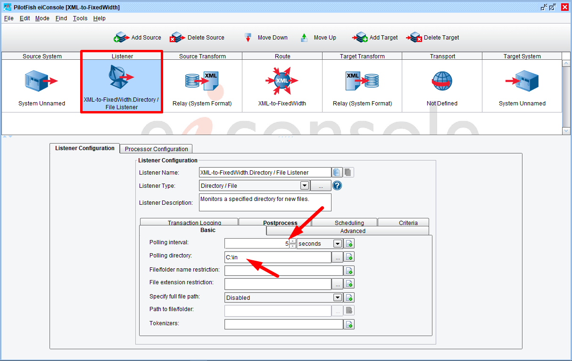The image size is (572, 361).
Task: Click add-expression icon for Tokenizers
Action: coord(349,324)
